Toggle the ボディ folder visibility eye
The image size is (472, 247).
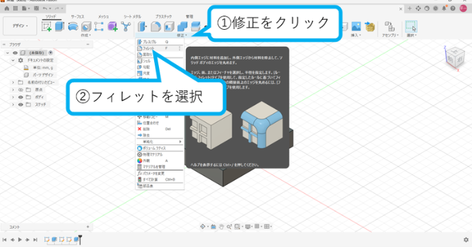tap(21, 97)
